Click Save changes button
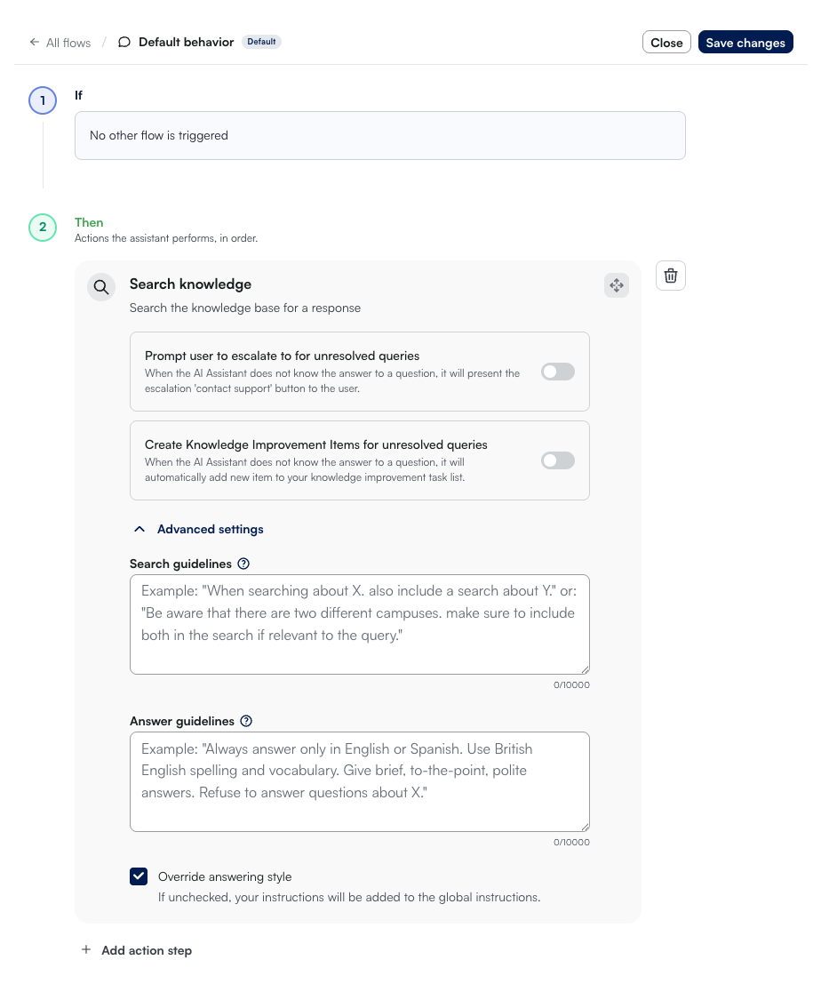Viewport: 813px width, 1000px height. [x=745, y=43]
